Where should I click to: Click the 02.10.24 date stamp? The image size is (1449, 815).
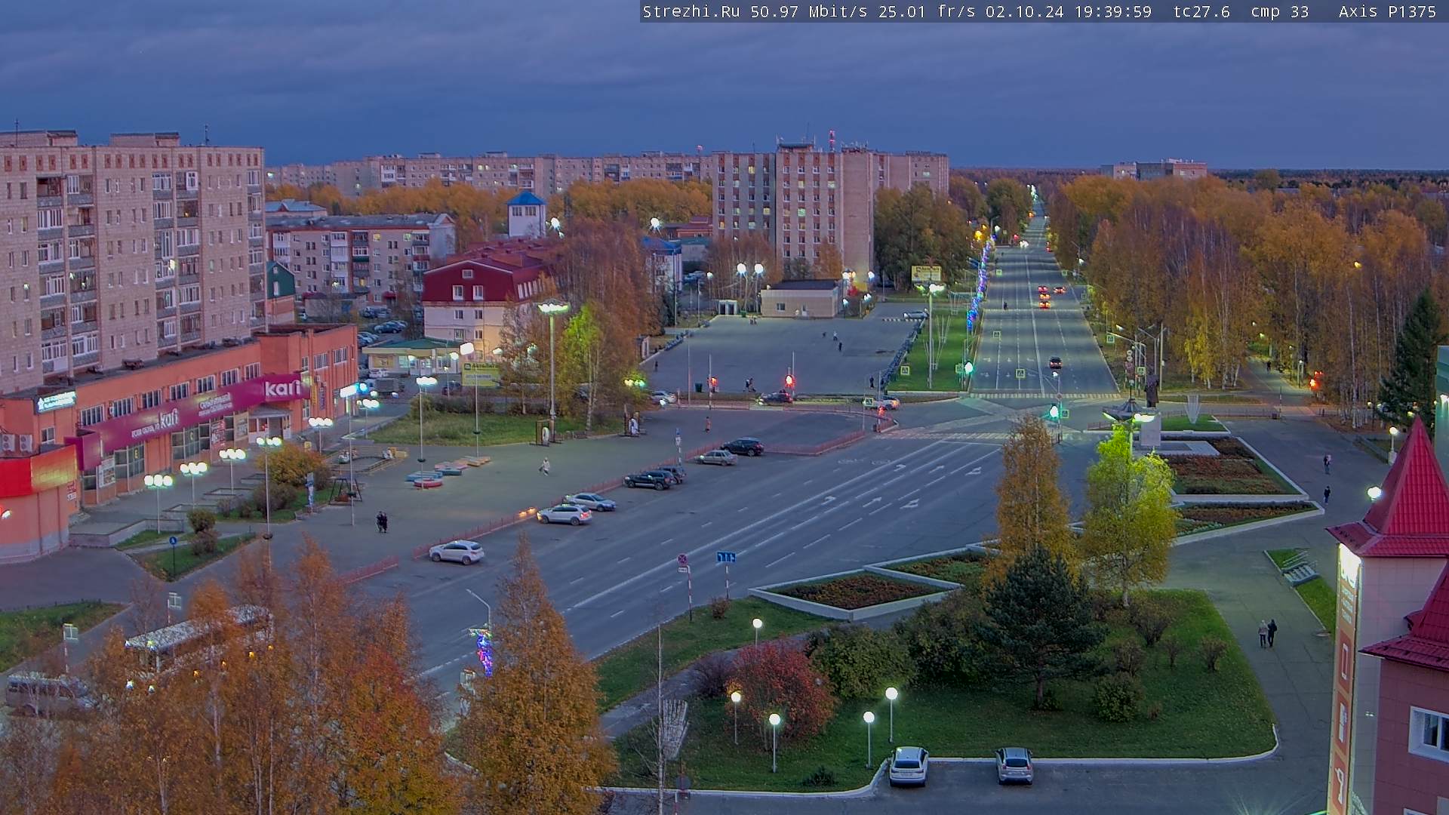coord(1025,11)
